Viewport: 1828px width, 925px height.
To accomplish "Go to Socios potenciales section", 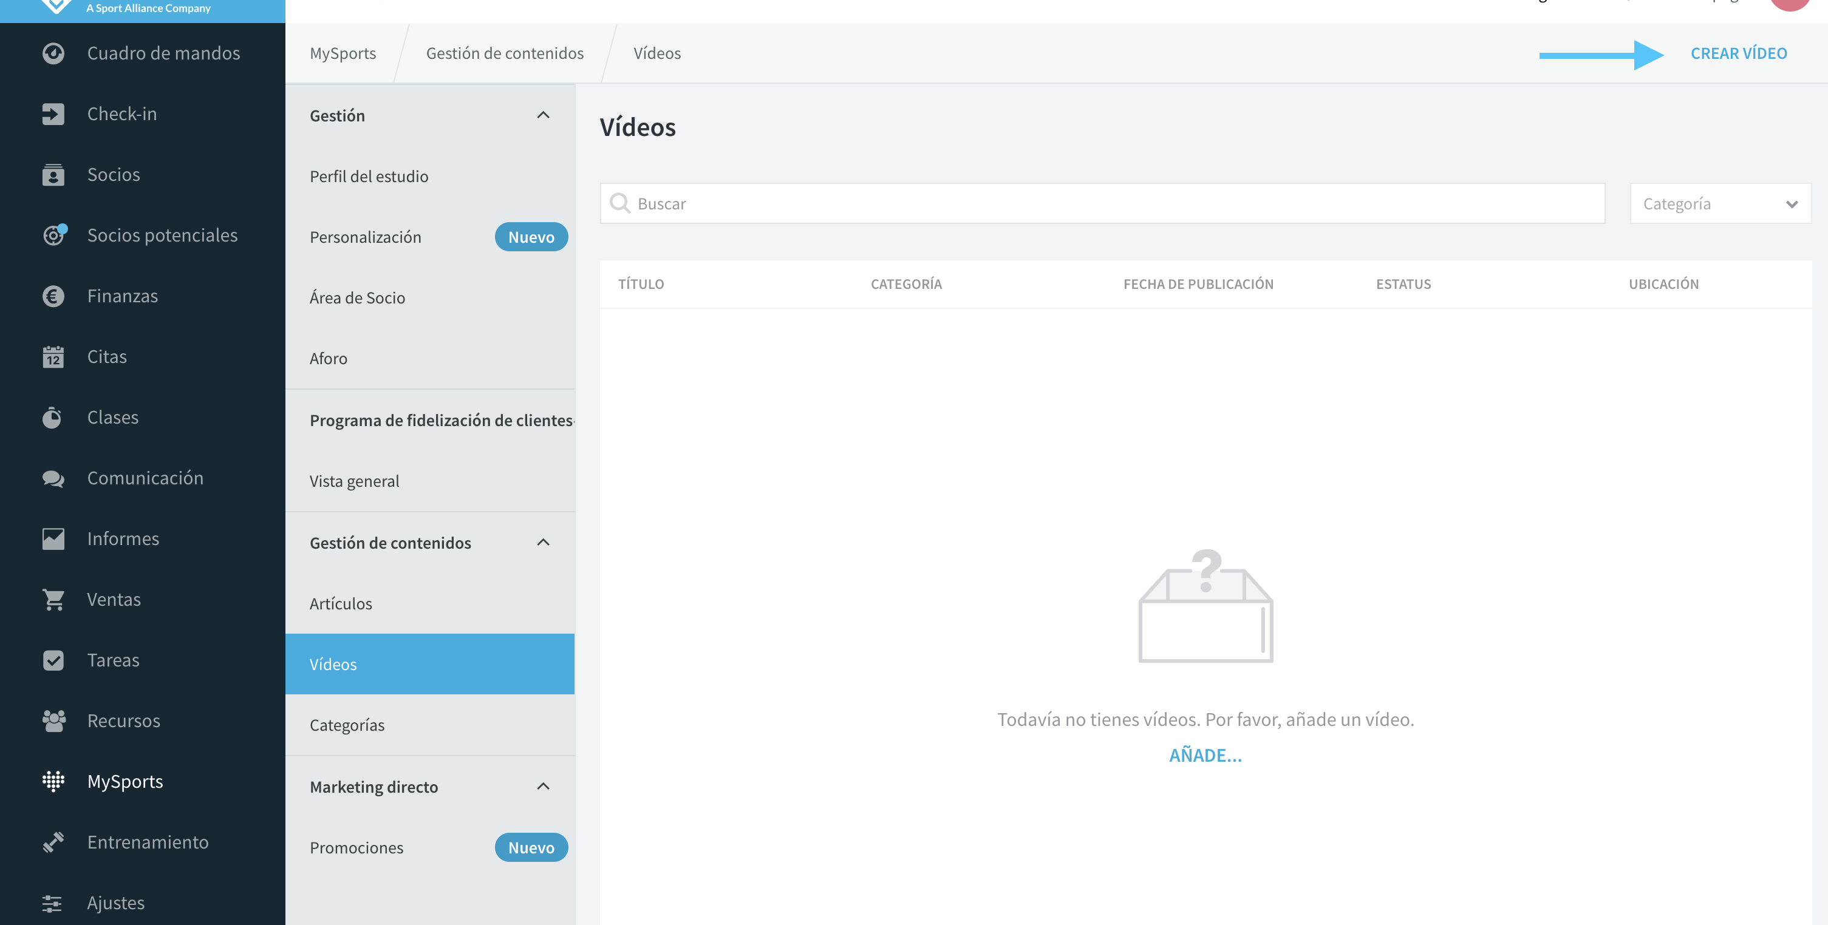I will [143, 235].
